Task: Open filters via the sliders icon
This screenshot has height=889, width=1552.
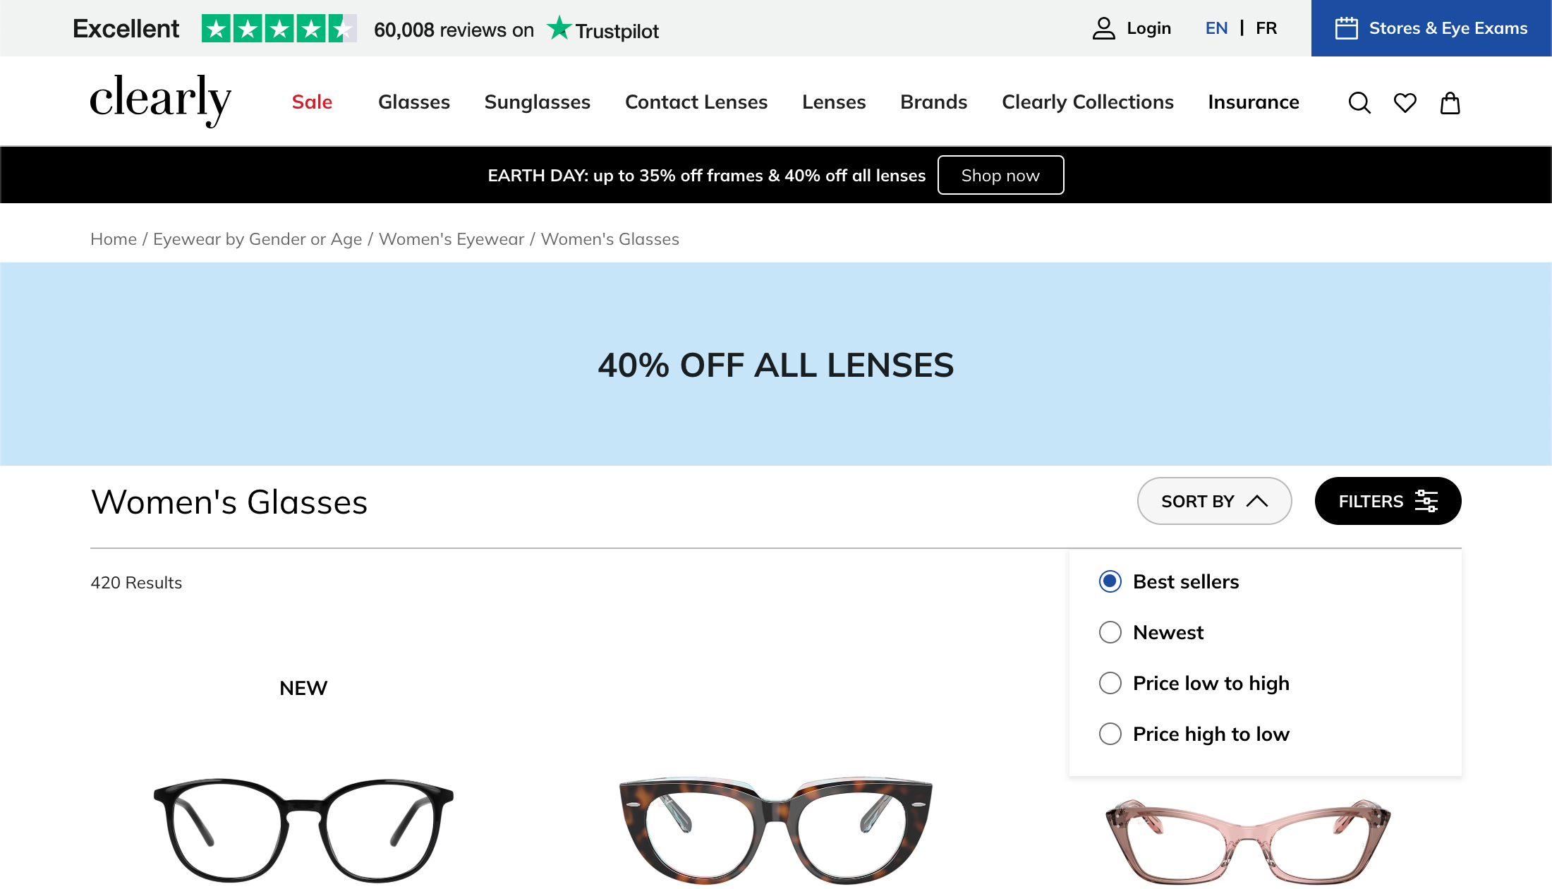Action: [1426, 501]
